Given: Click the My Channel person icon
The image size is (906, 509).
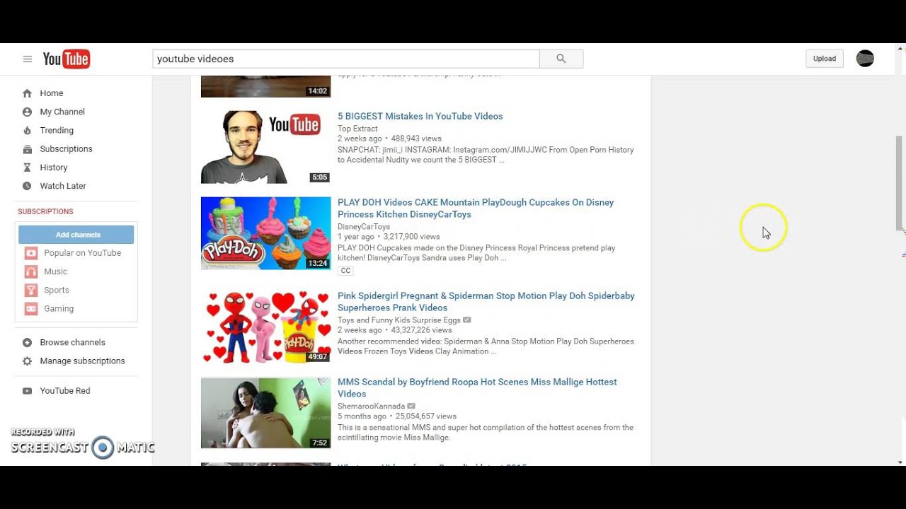Looking at the screenshot, I should 27,112.
